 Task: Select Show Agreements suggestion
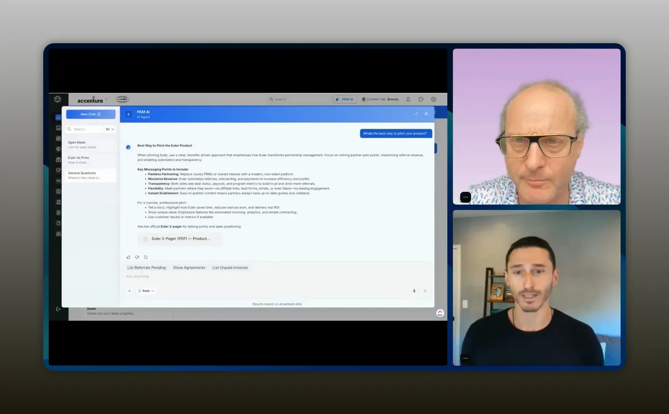(x=189, y=268)
